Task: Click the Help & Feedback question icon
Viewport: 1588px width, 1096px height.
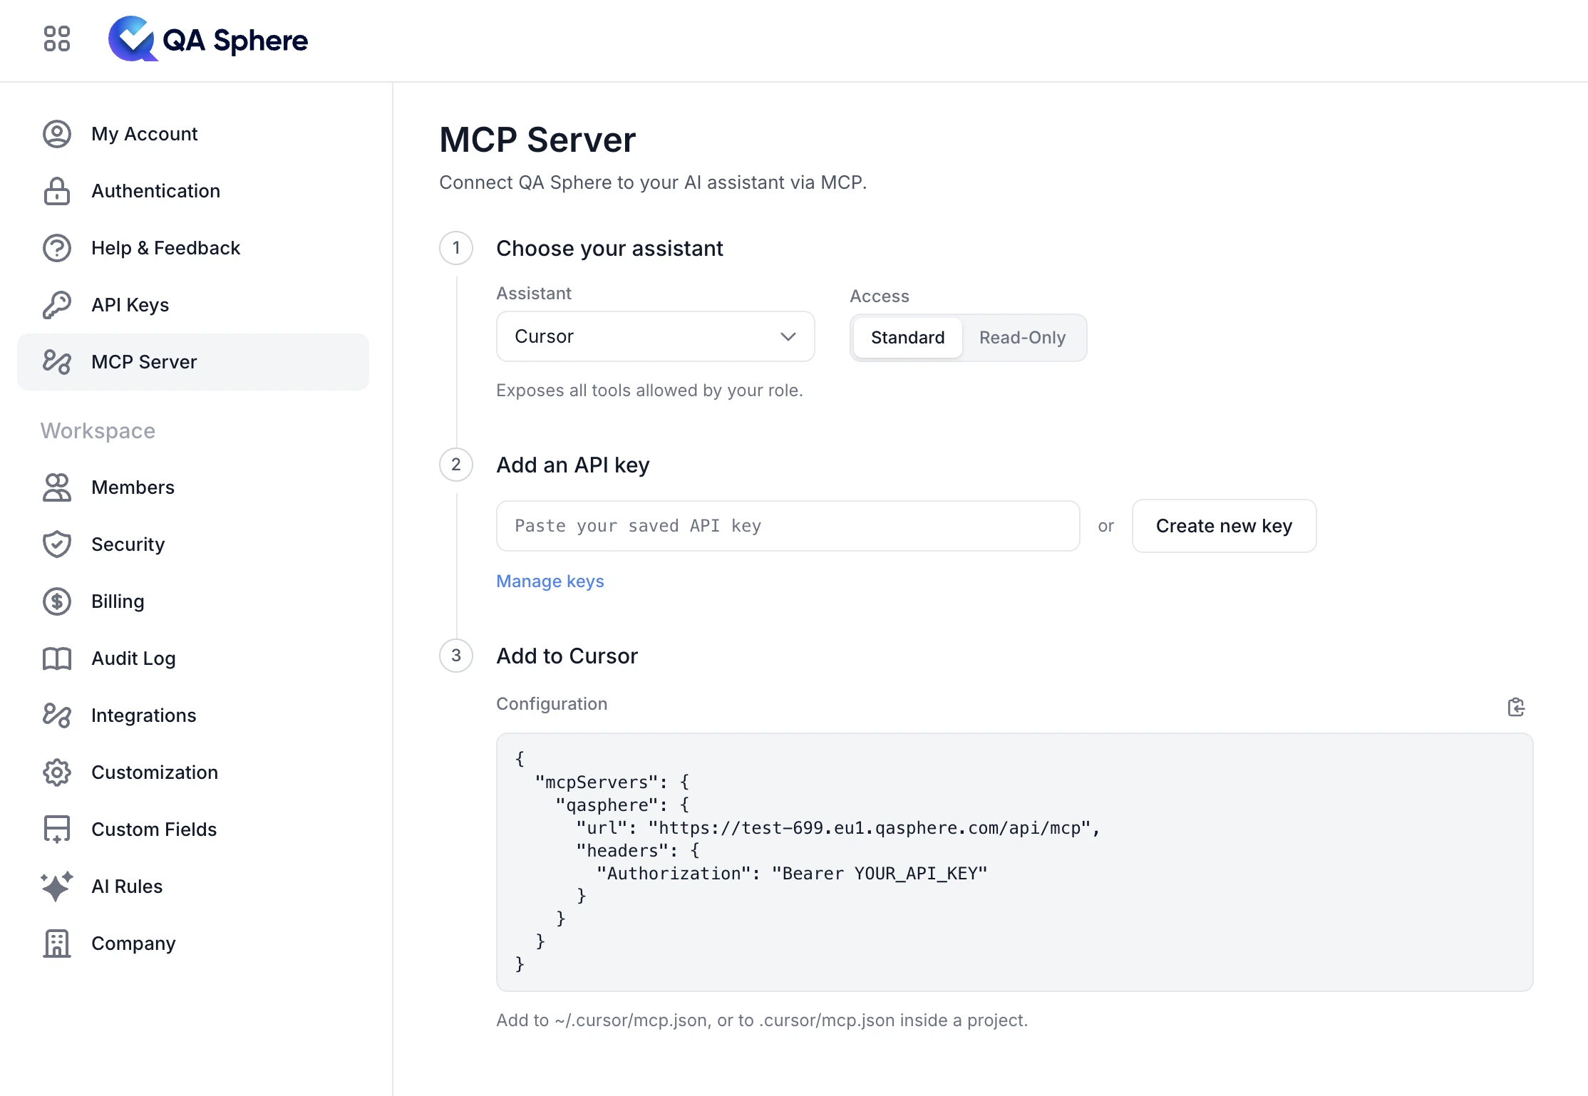Action: click(57, 248)
